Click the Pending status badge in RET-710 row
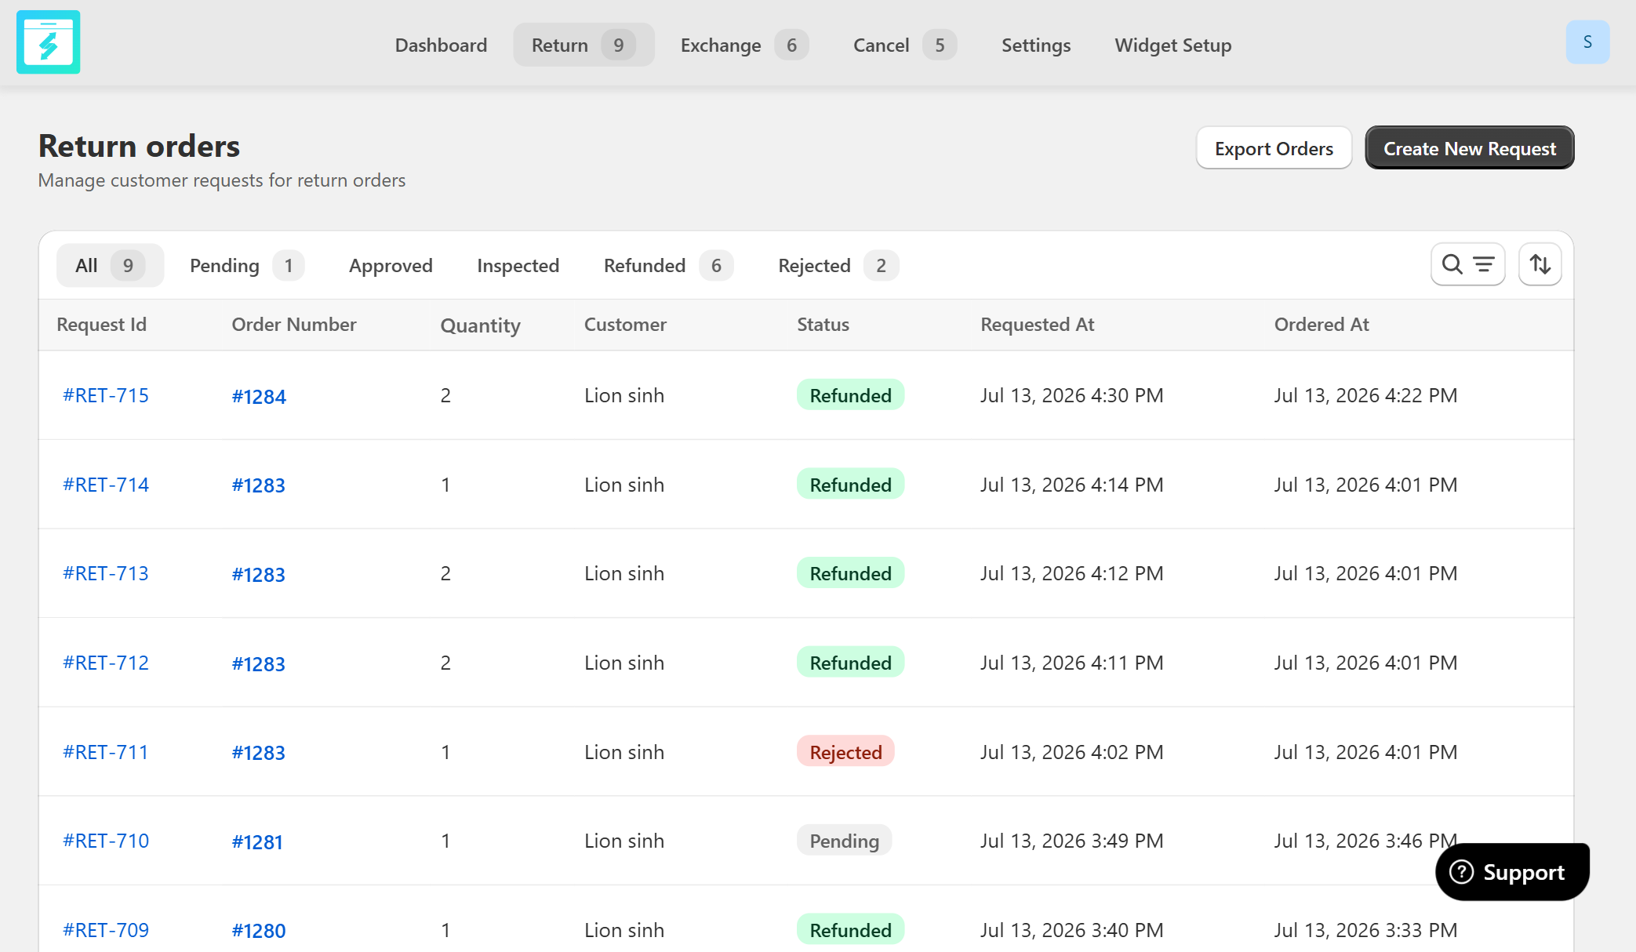This screenshot has width=1636, height=952. (x=844, y=841)
